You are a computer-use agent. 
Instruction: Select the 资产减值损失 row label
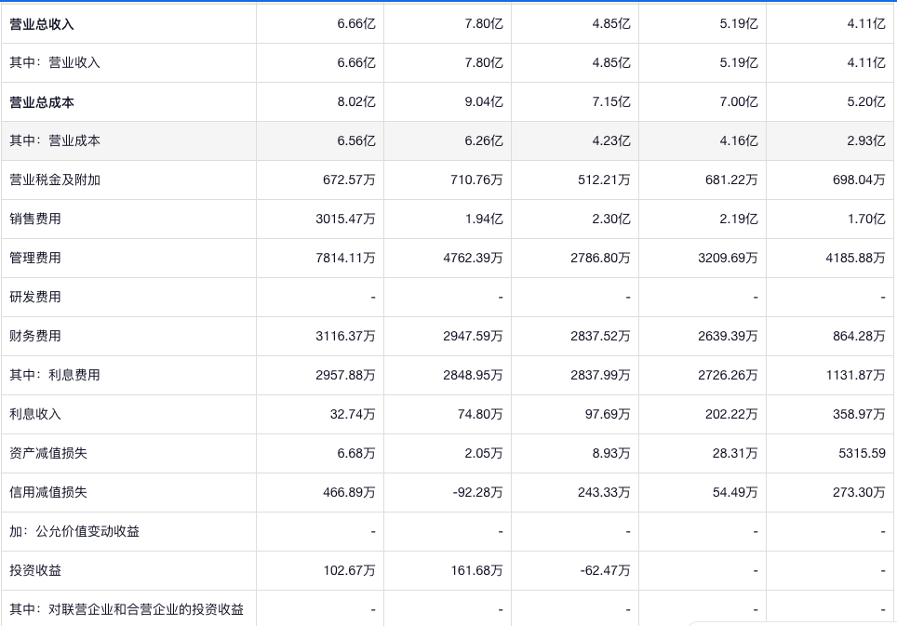click(48, 454)
